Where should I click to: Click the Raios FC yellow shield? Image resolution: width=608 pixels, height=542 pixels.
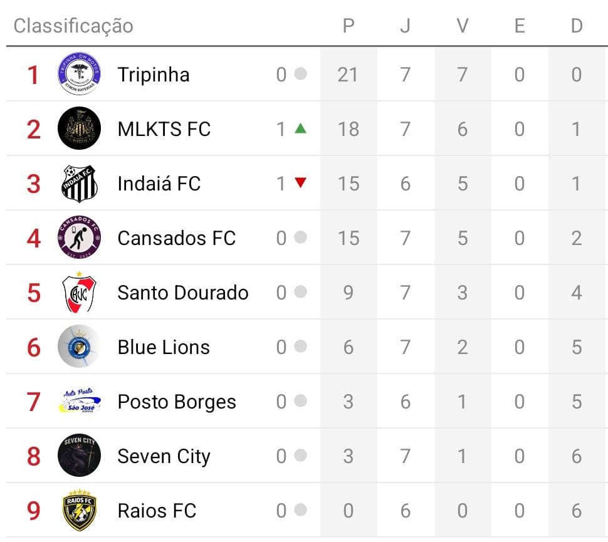(79, 511)
